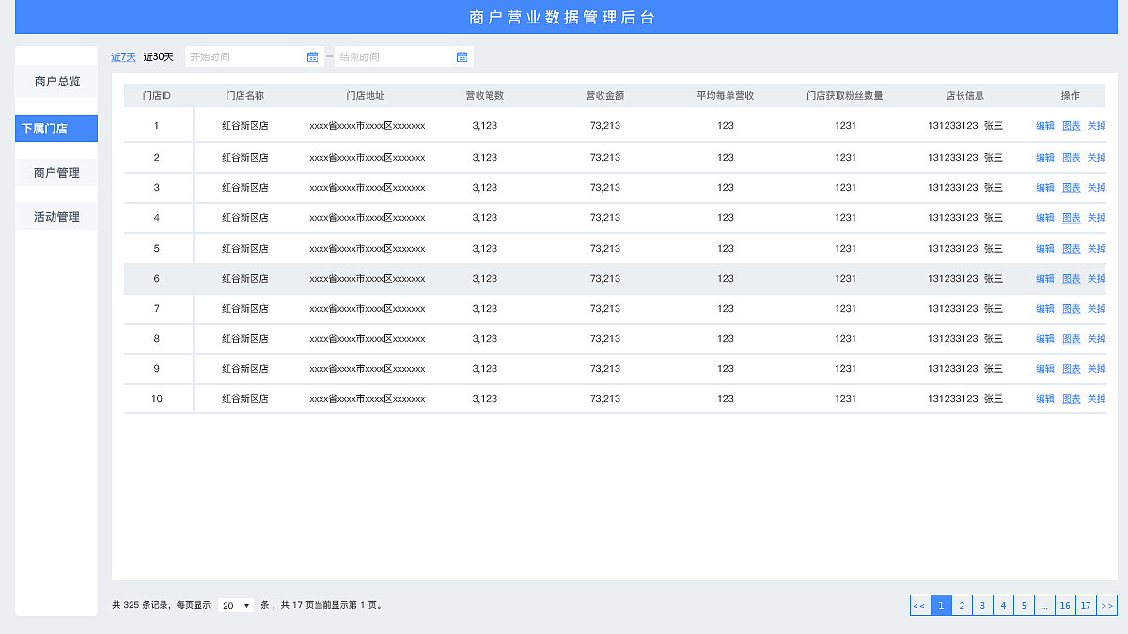Image resolution: width=1128 pixels, height=634 pixels.
Task: Go to page 2
Action: (x=962, y=606)
